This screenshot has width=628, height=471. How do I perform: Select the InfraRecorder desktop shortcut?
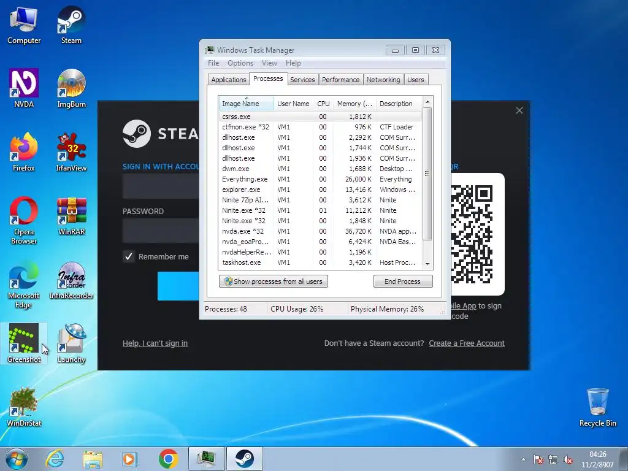[x=71, y=280]
